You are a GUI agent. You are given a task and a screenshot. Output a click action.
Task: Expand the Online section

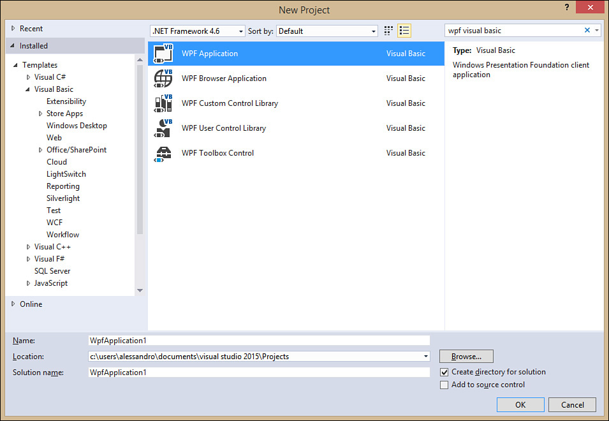(13, 304)
